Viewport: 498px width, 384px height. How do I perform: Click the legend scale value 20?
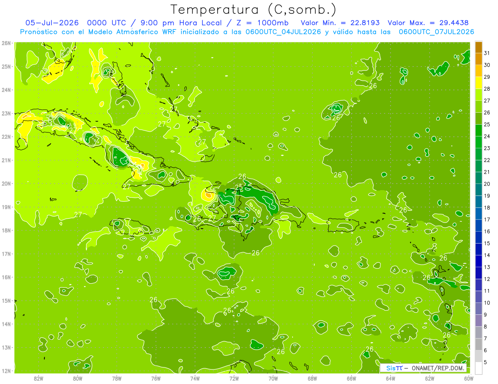pyautogui.click(x=487, y=184)
